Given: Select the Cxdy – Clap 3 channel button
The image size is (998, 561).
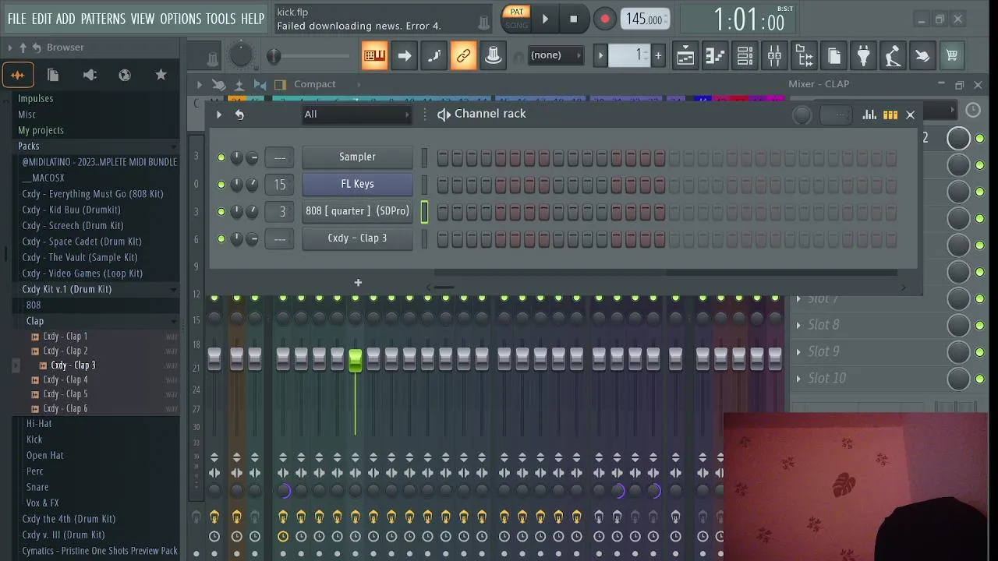Looking at the screenshot, I should [x=357, y=238].
